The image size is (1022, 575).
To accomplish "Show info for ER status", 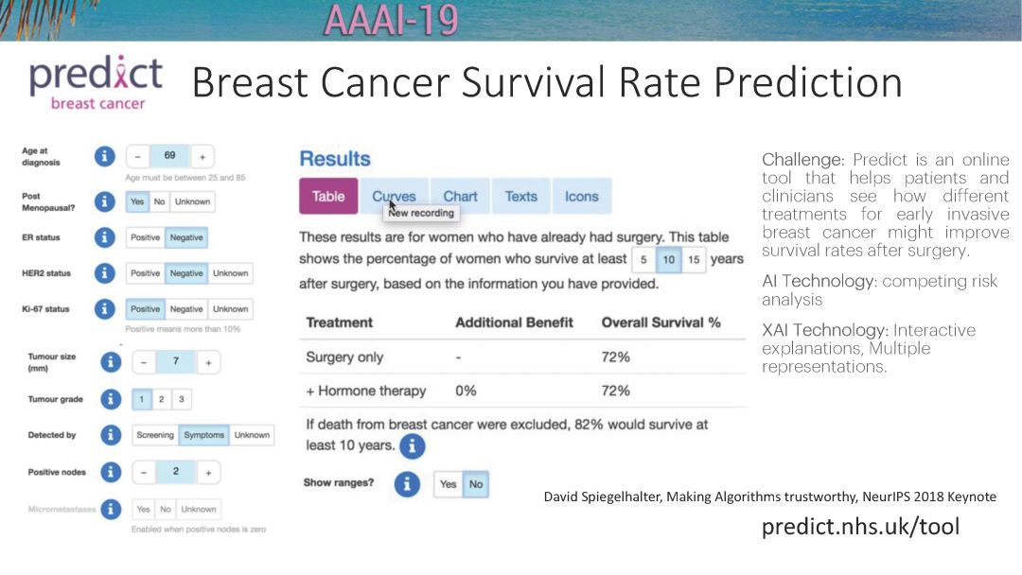I will pos(104,237).
